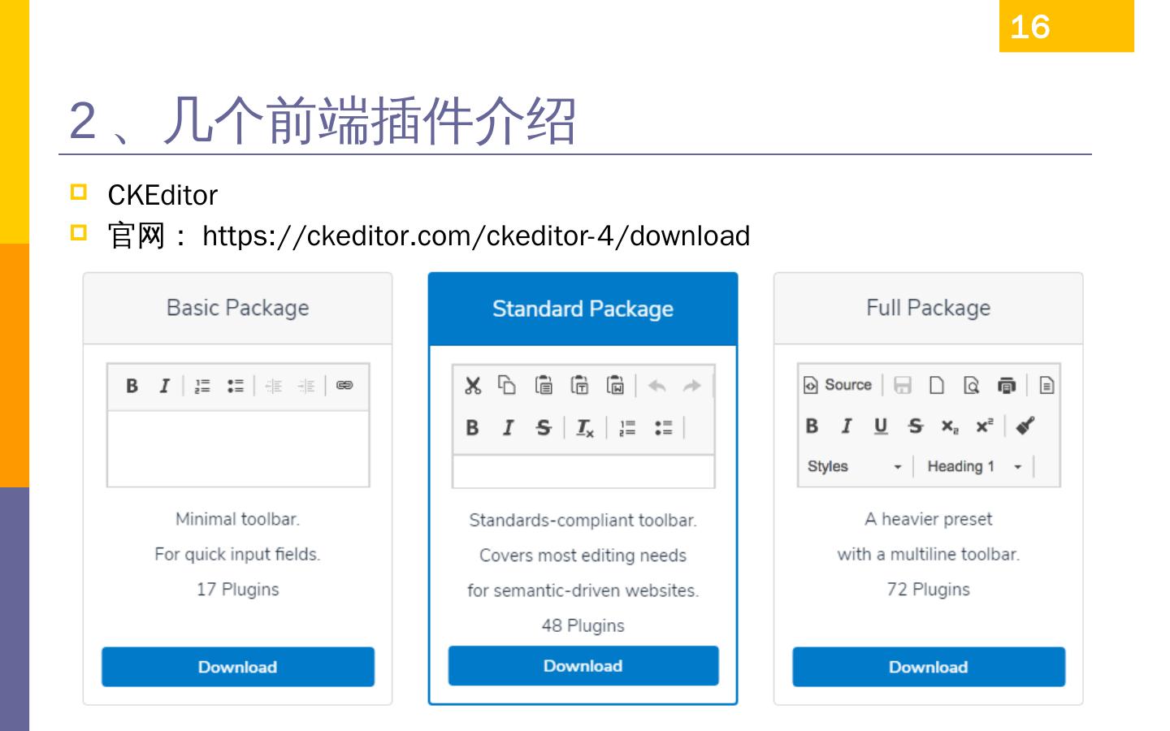Click the Cut scissors icon in Standard Package
Screen dimensions: 1170x731
473,385
